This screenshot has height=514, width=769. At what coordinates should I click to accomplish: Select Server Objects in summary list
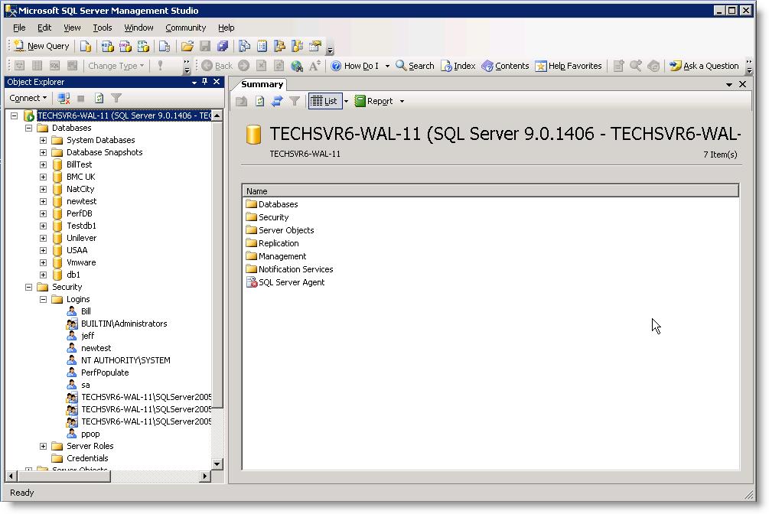pos(286,230)
